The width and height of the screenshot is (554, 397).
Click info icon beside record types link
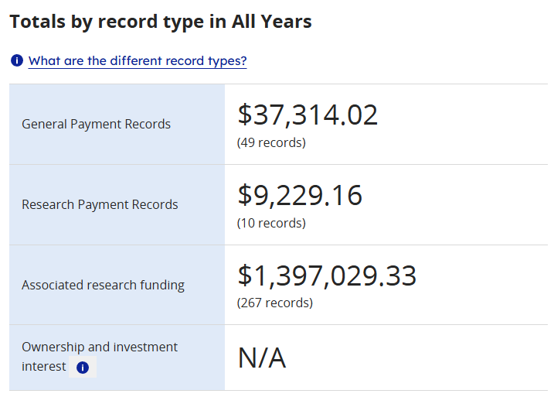click(16, 60)
